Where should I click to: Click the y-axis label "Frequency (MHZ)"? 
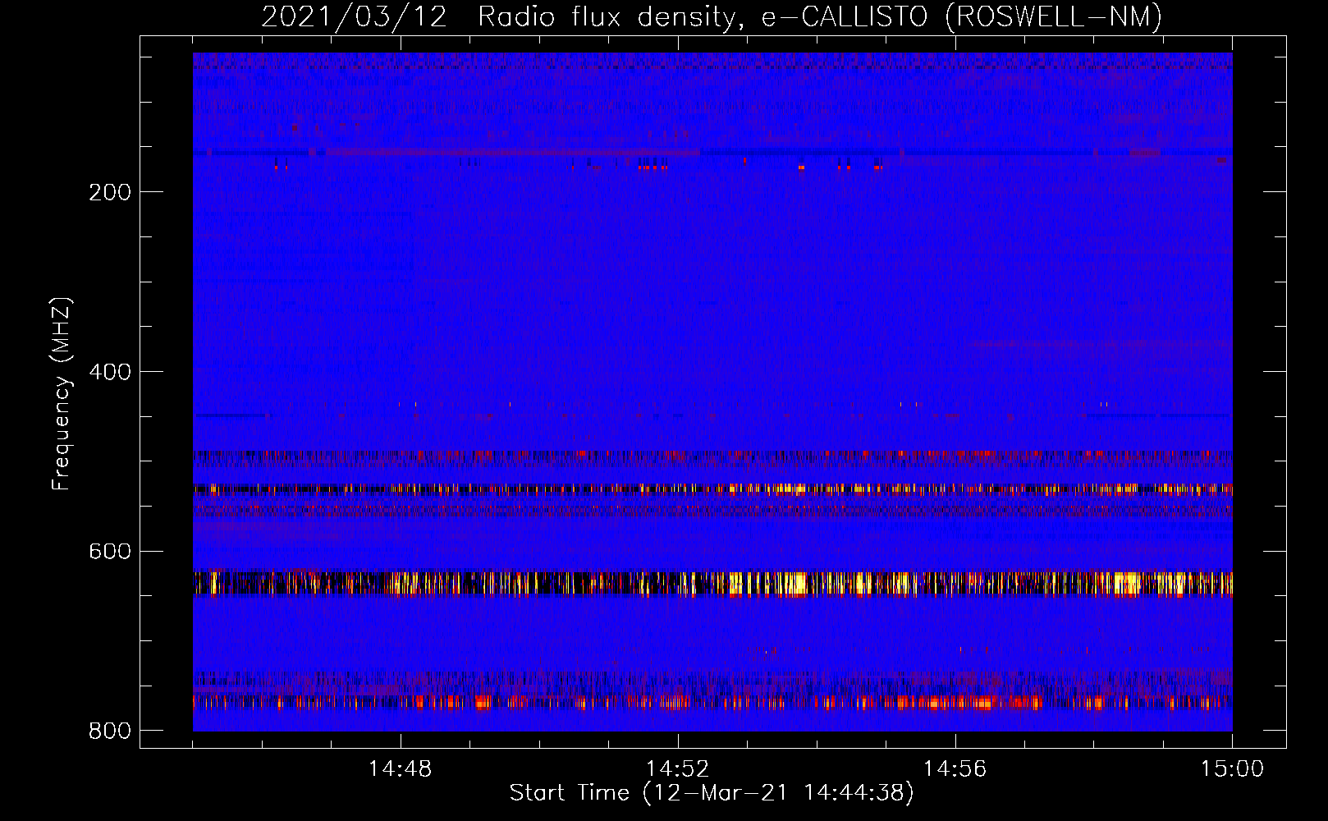pyautogui.click(x=62, y=394)
